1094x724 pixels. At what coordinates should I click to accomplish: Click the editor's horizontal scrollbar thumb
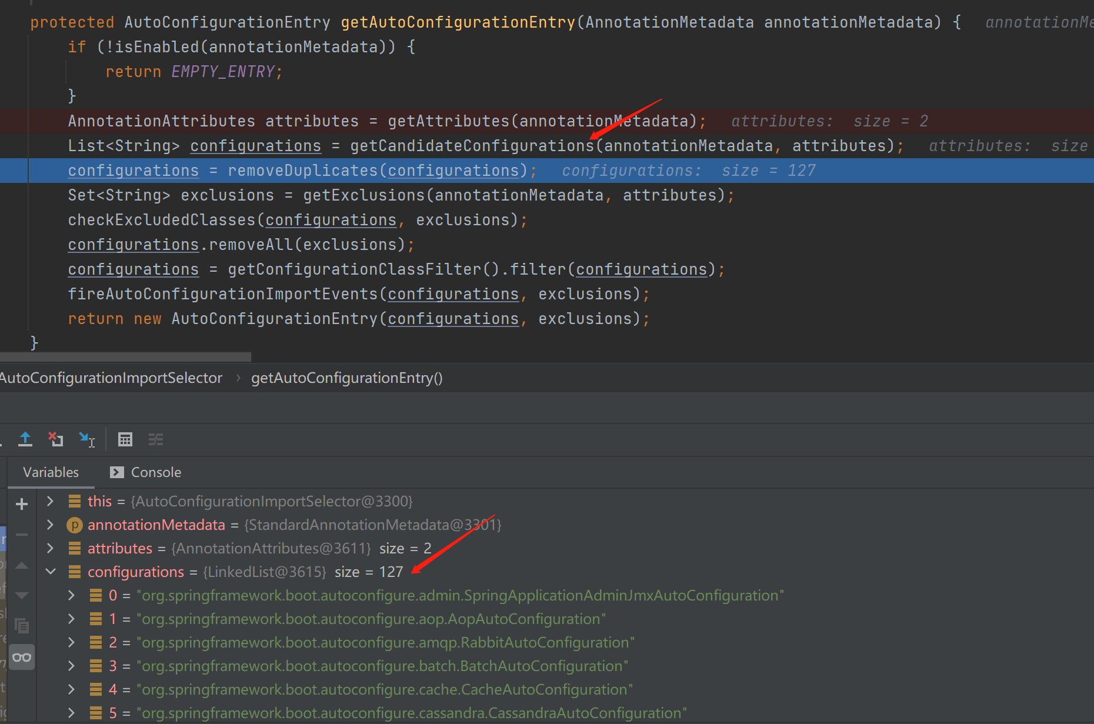(125, 356)
